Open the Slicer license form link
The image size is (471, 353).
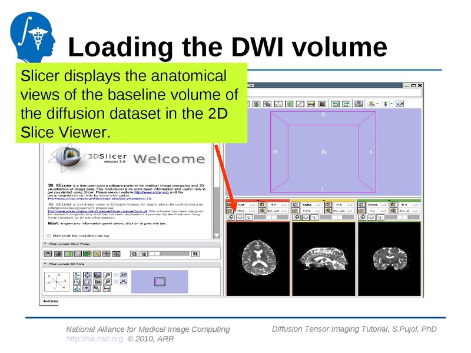(97, 211)
